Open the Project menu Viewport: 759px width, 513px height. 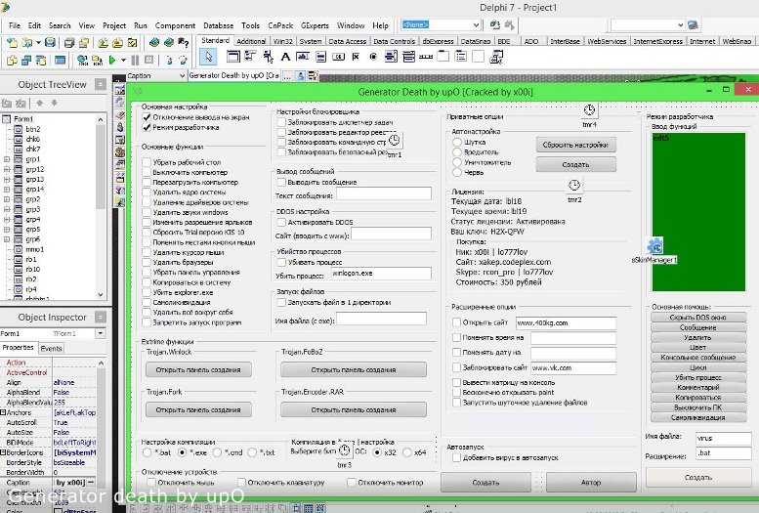pyautogui.click(x=113, y=25)
